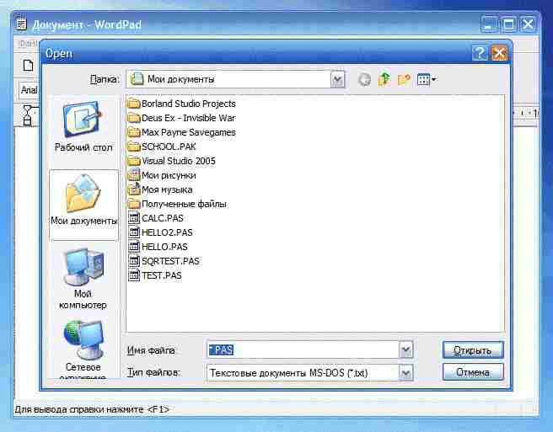This screenshot has height=432, width=553.
Task: Select file name TEST.PAS
Action: pyautogui.click(x=162, y=275)
